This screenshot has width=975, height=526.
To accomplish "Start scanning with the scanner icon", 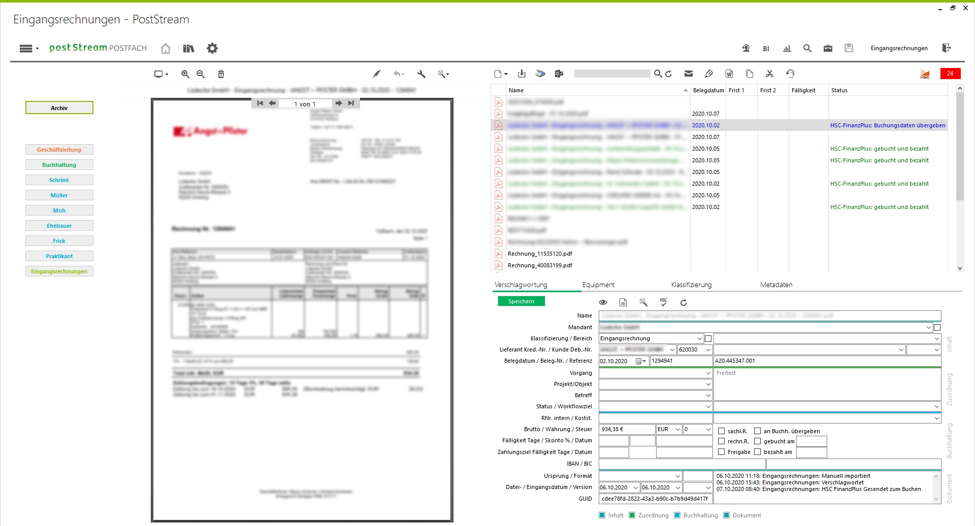I will tap(540, 74).
